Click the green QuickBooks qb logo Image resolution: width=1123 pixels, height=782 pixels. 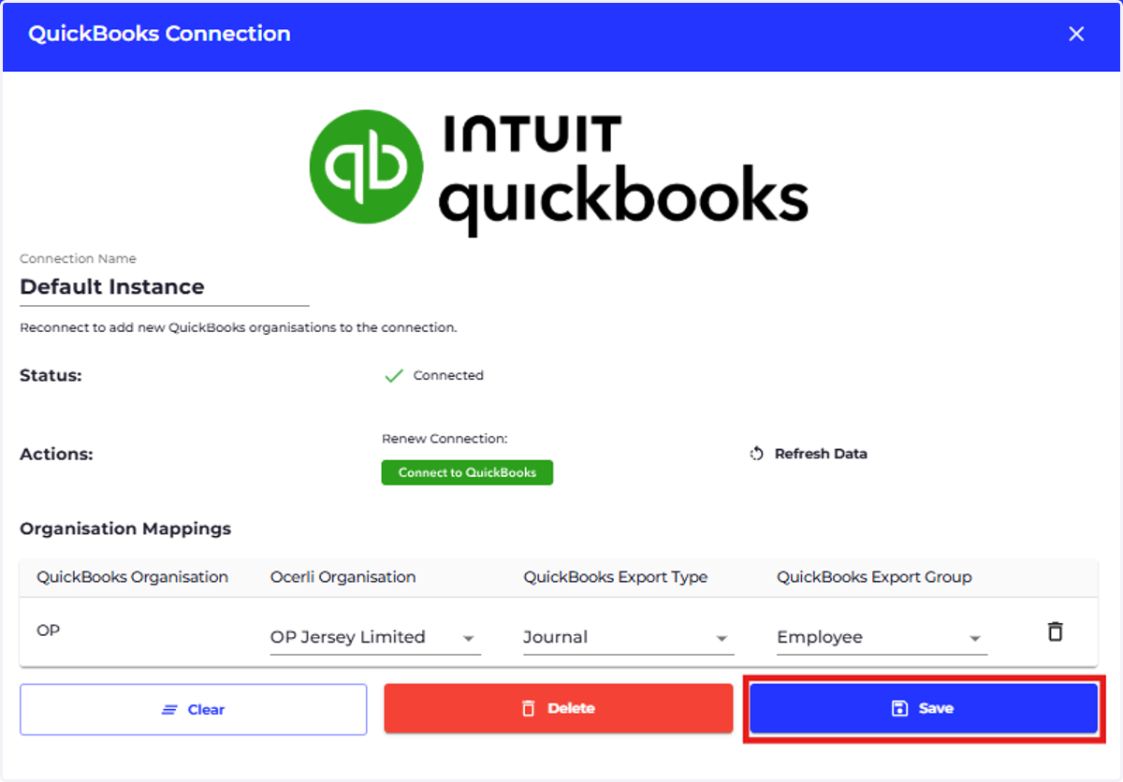point(367,167)
